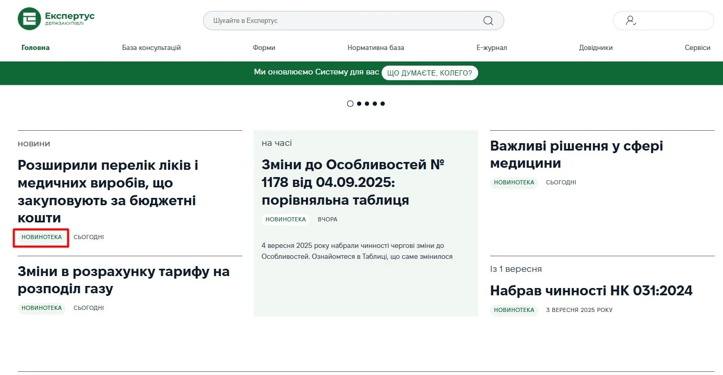This screenshot has width=723, height=375.
Task: Open the Нормативна база menu item
Action: point(375,47)
